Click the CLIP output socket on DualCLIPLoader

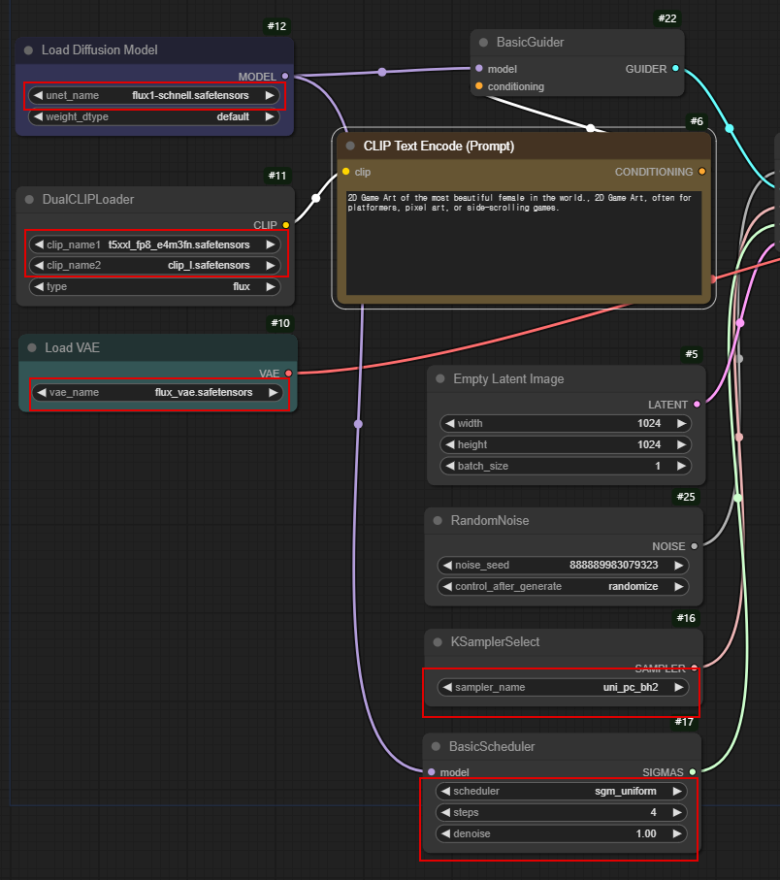285,225
